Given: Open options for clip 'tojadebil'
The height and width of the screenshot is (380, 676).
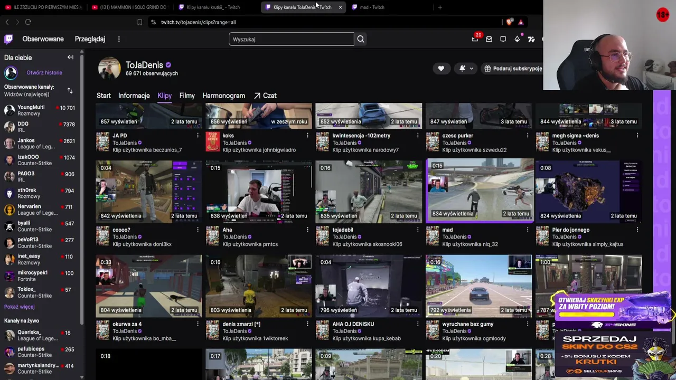Looking at the screenshot, I should pos(418,230).
